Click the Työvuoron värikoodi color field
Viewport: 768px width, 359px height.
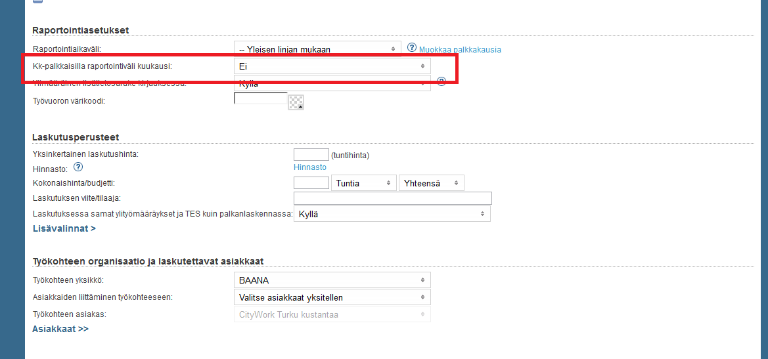(x=261, y=99)
